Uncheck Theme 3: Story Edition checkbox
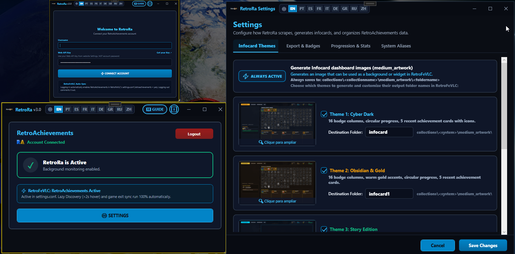 point(324,229)
